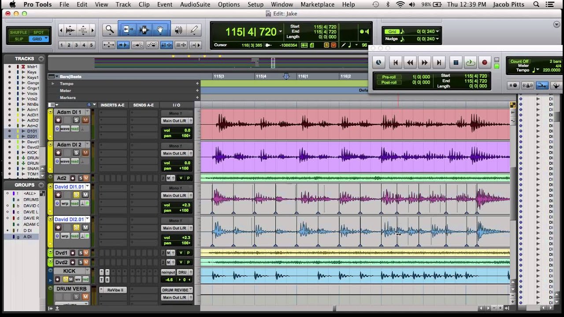Screen dimensions: 564x317
Task: Select the Grabber hand tool
Action: click(x=160, y=30)
